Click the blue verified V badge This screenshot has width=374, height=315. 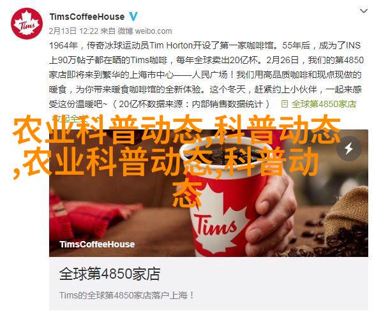click(133, 17)
